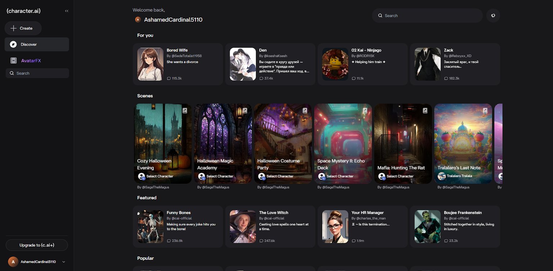Click the chat count icon on Den

(261, 78)
